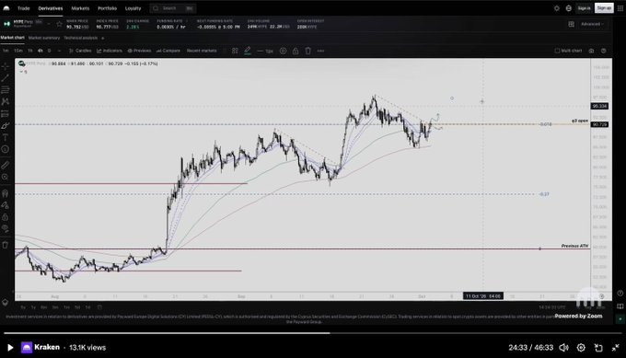This screenshot has height=358, width=626.
Task: Select the 15m timeframe
Action: (18, 51)
